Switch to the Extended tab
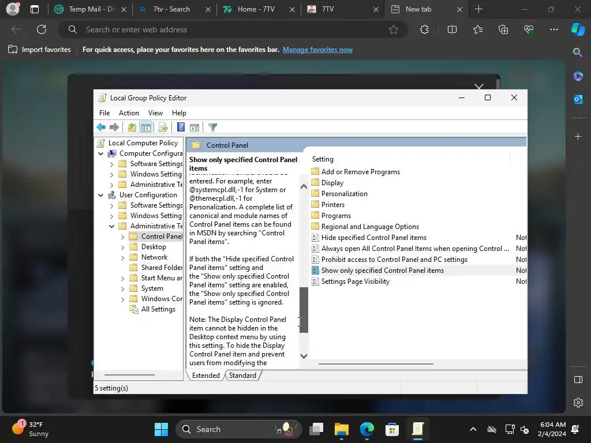The width and height of the screenshot is (591, 443). pos(206,375)
